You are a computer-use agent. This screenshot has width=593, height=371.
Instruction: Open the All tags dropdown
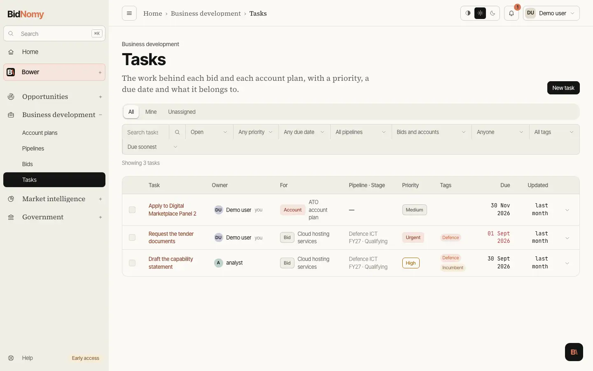554,132
